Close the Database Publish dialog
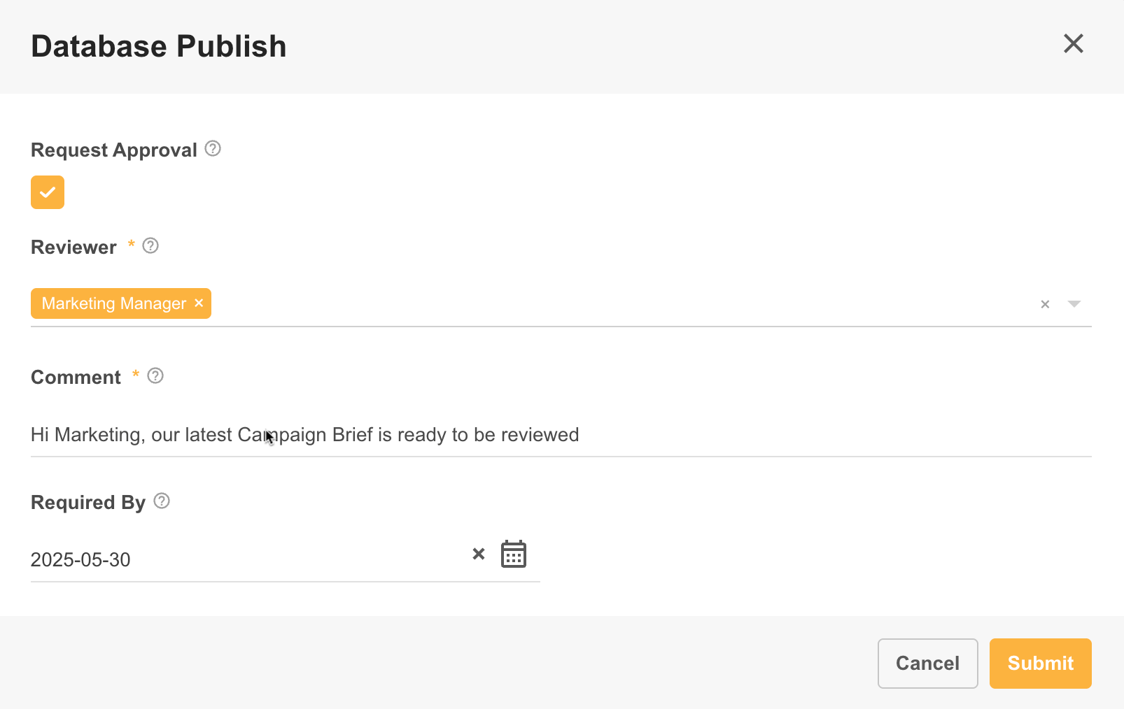This screenshot has width=1124, height=709. pos(1073,44)
